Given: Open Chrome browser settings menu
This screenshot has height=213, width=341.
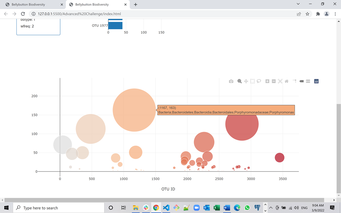Looking at the screenshot, I should click(335, 13).
